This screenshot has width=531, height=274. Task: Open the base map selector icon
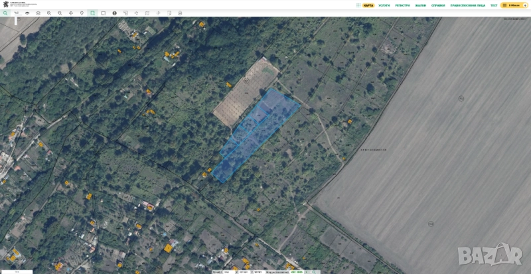pos(27,13)
